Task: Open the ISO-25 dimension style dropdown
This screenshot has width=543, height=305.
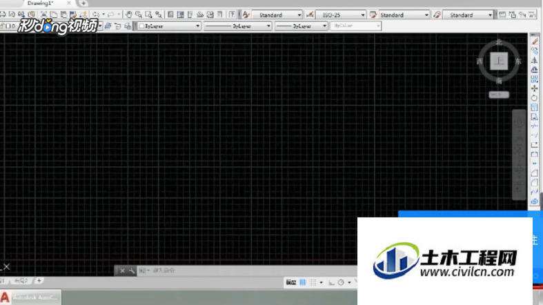Action: (x=340, y=15)
